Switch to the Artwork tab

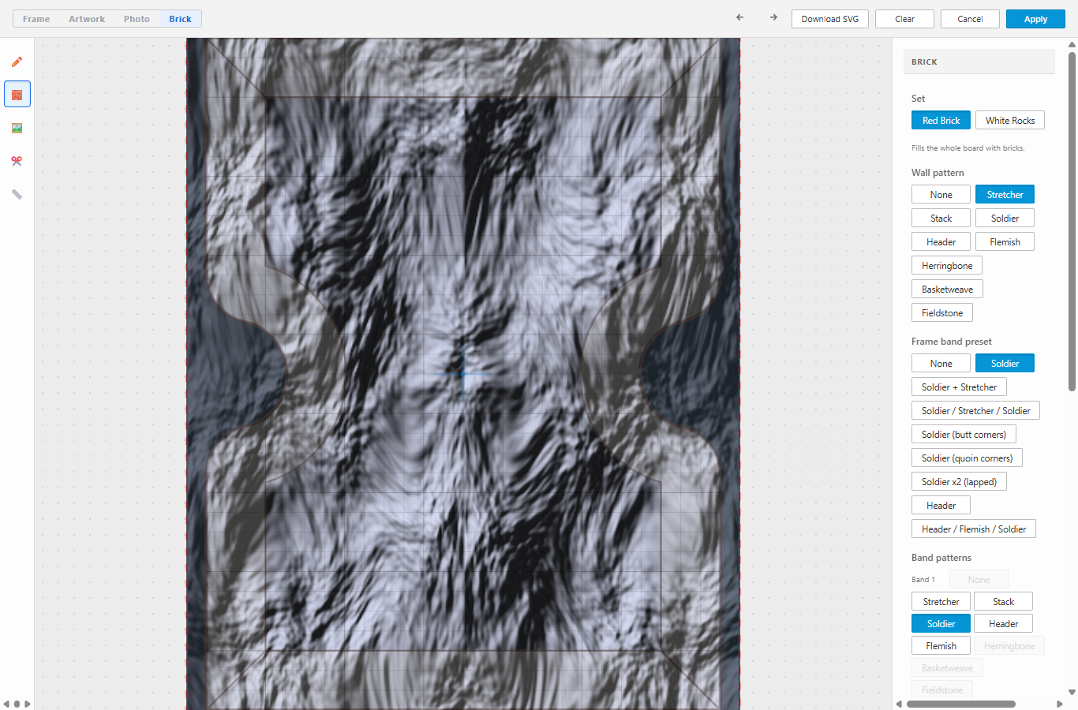pyautogui.click(x=87, y=19)
